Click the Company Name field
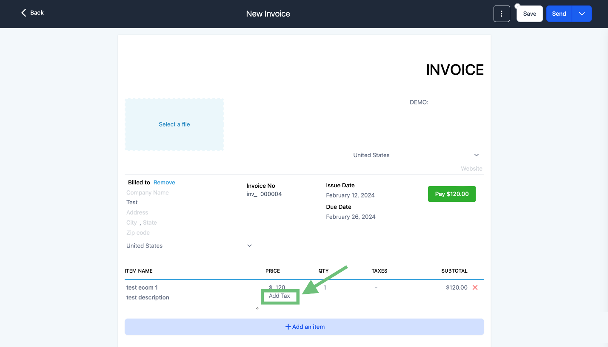 148,192
